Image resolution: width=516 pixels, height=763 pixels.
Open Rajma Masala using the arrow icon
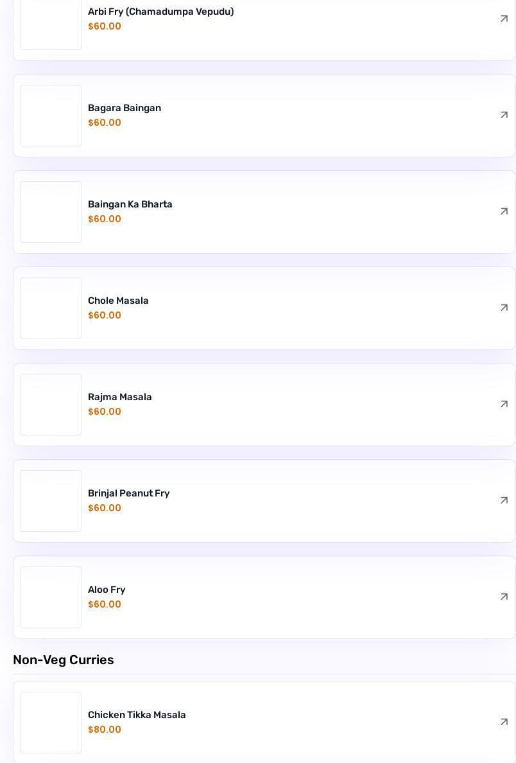coord(504,405)
